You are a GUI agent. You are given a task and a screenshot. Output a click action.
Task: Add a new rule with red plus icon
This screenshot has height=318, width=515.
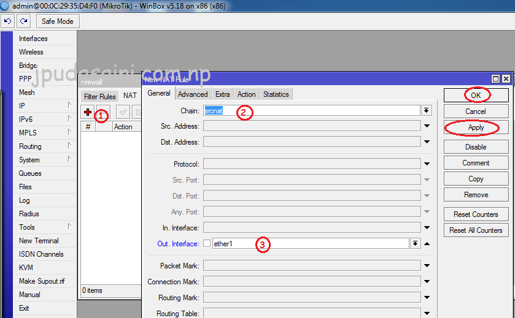pyautogui.click(x=88, y=112)
